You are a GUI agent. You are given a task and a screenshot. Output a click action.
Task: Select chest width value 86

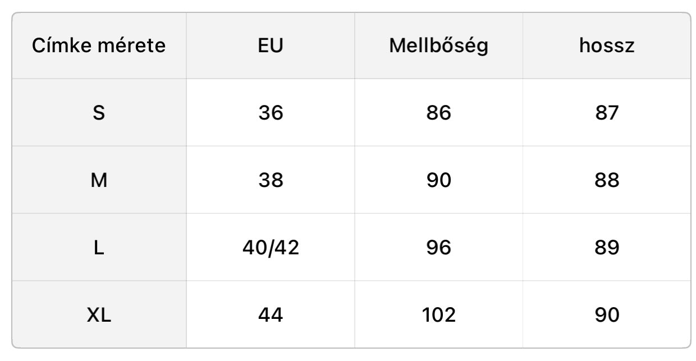click(x=438, y=113)
